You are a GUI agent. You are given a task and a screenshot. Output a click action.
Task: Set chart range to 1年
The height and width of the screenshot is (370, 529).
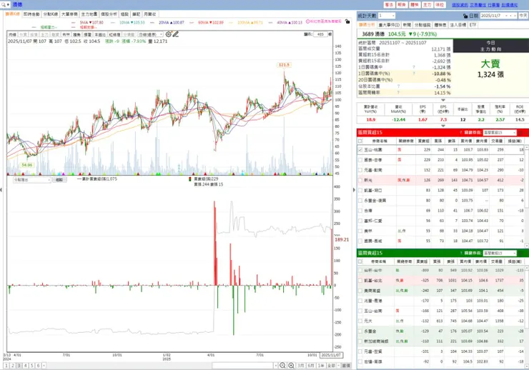click(x=321, y=366)
